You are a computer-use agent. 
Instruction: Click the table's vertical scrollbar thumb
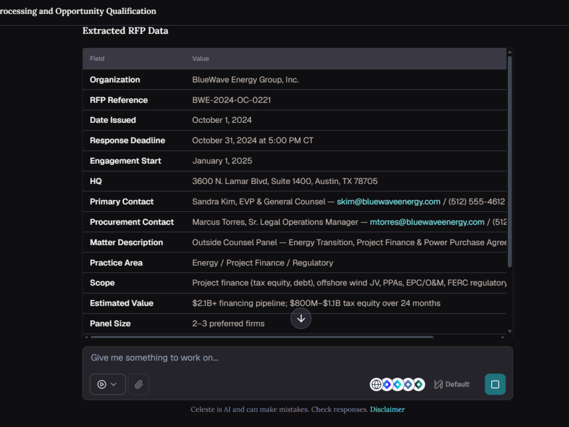tap(510, 162)
